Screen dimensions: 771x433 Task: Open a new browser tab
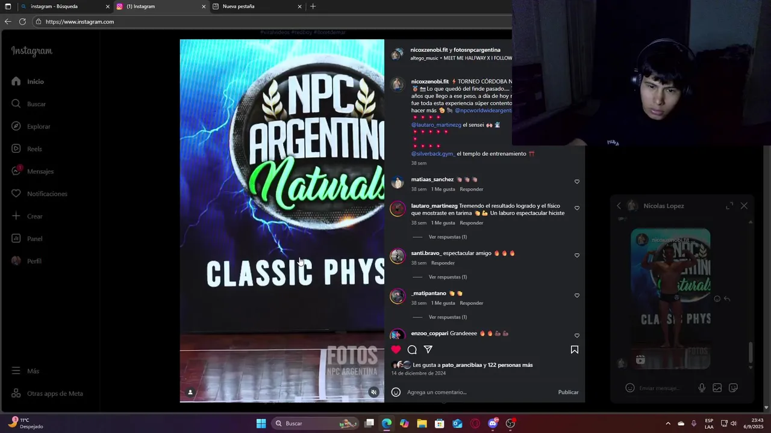click(313, 7)
